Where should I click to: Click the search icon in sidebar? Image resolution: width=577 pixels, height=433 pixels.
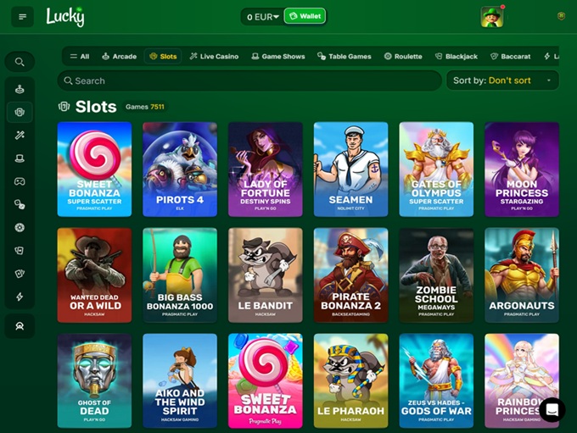pyautogui.click(x=20, y=62)
